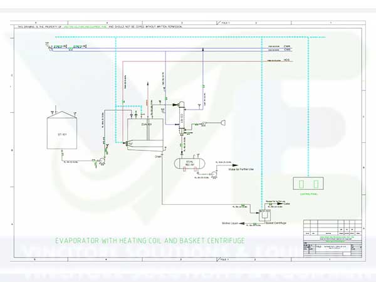Click the 'Cake' outlet label
Viewport: 376px width, 282px height.
(x=287, y=204)
